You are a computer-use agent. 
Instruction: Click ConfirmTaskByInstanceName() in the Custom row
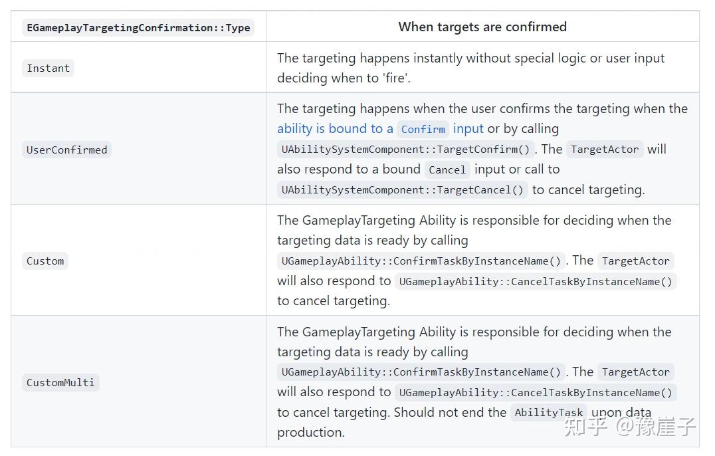tap(421, 261)
